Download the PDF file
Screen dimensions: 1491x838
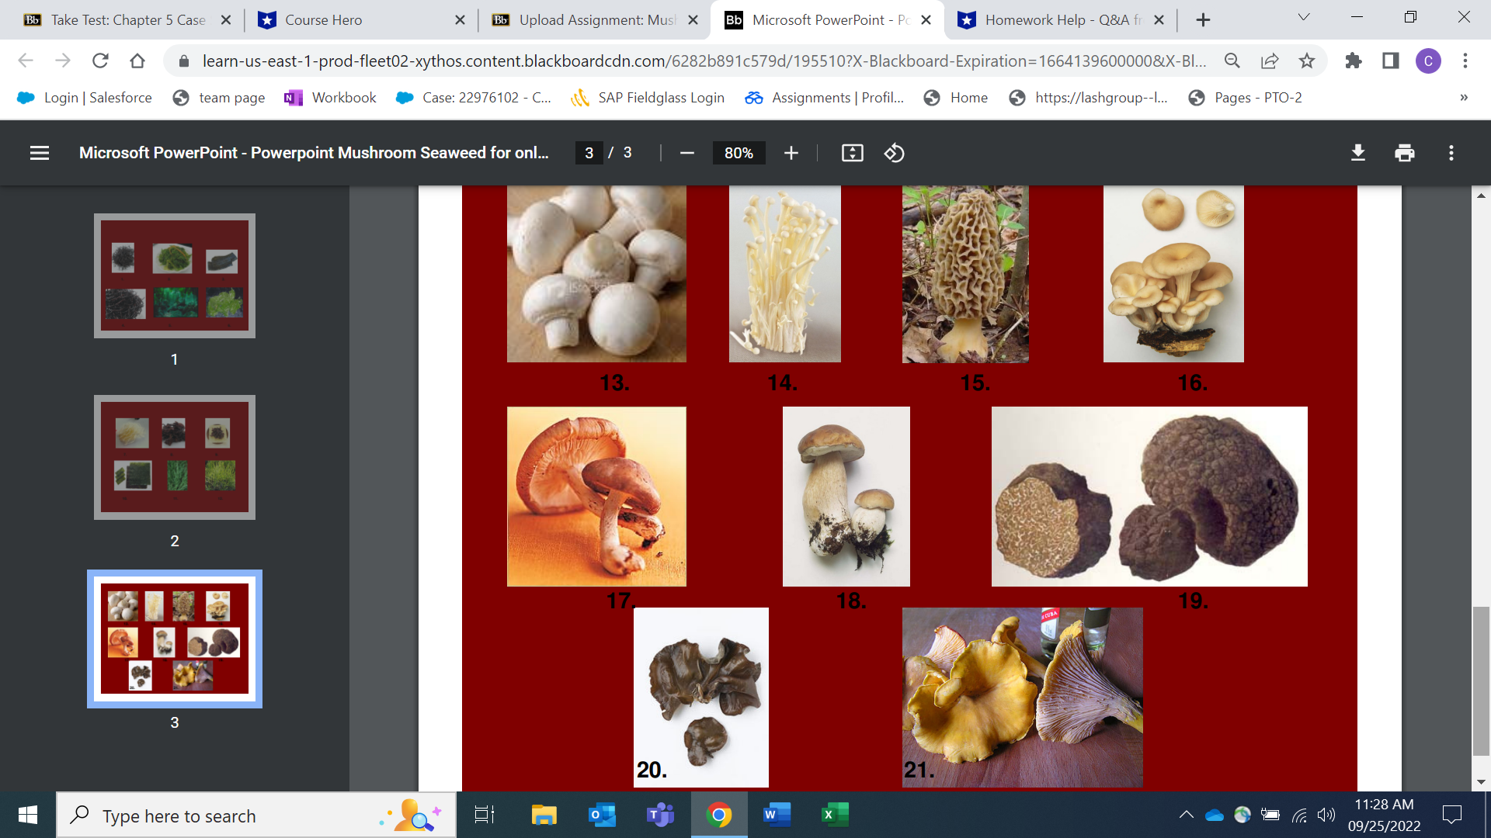click(1357, 153)
